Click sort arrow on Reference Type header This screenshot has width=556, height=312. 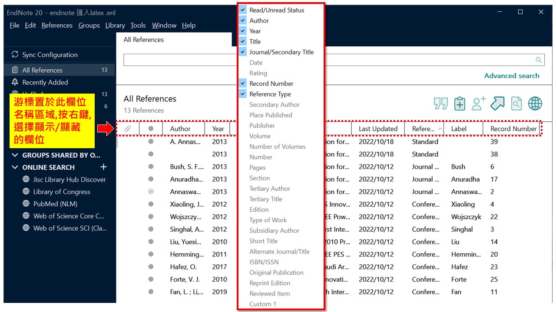point(440,129)
